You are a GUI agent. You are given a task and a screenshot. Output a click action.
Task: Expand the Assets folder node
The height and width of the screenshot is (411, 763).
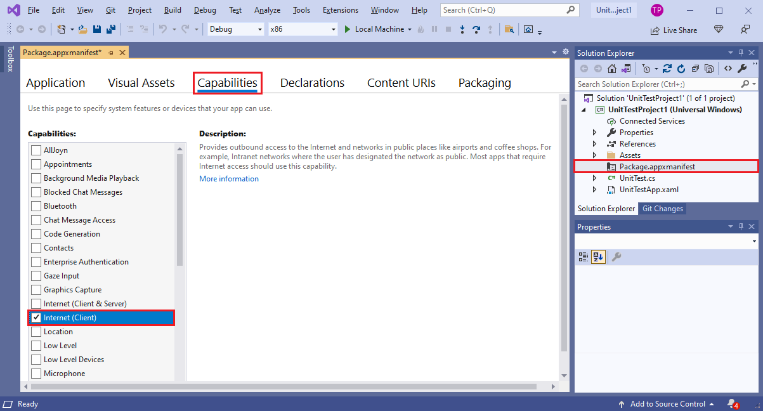(594, 155)
